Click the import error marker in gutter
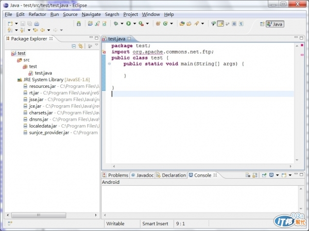Viewport: 309px width, 231px height. (104, 52)
